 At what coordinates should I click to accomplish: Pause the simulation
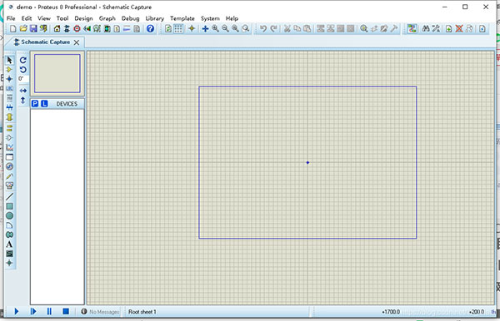tap(49, 312)
